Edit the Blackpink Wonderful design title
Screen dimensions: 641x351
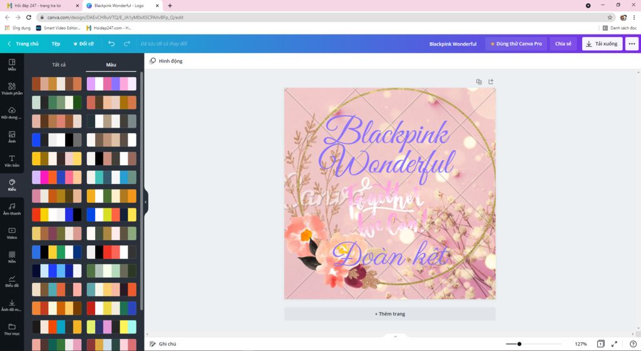click(x=453, y=44)
